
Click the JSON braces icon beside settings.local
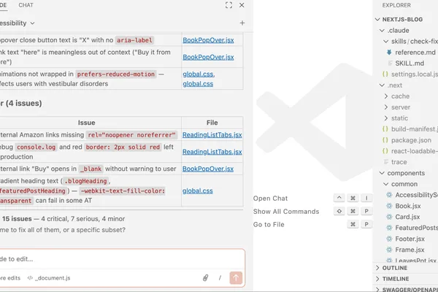(385, 74)
